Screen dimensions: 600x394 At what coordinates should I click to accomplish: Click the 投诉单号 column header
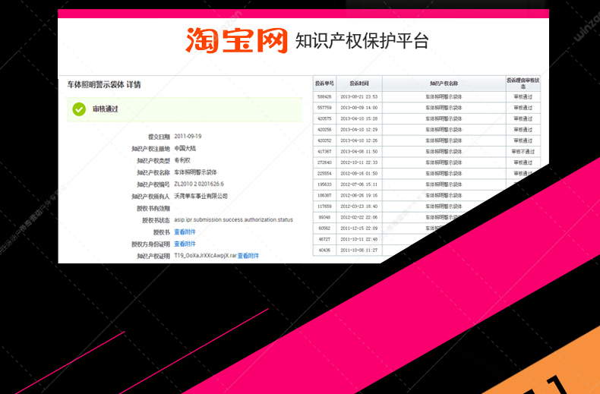click(324, 84)
